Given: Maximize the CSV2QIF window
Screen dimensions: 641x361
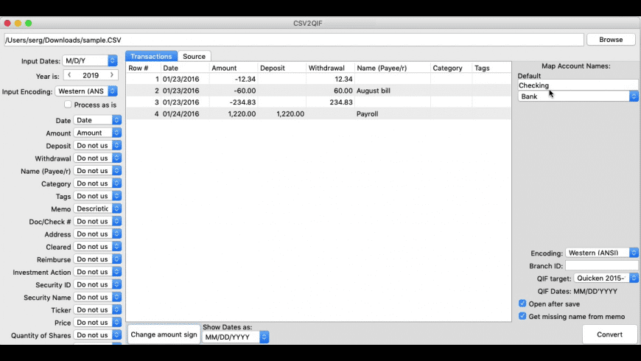Looking at the screenshot, I should point(29,24).
